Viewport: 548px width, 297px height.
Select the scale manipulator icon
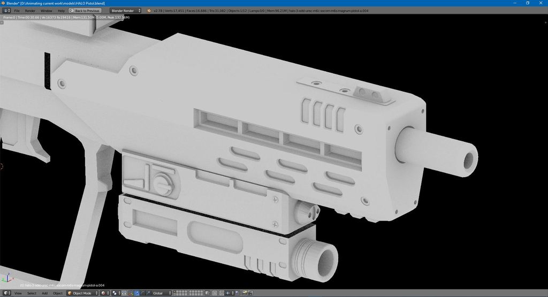148,293
